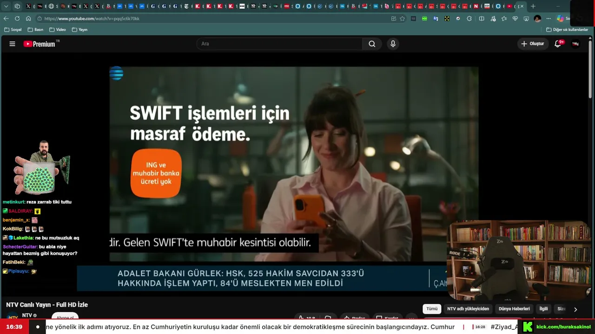Click the ING ad video player
This screenshot has width=595, height=334.
(x=294, y=164)
